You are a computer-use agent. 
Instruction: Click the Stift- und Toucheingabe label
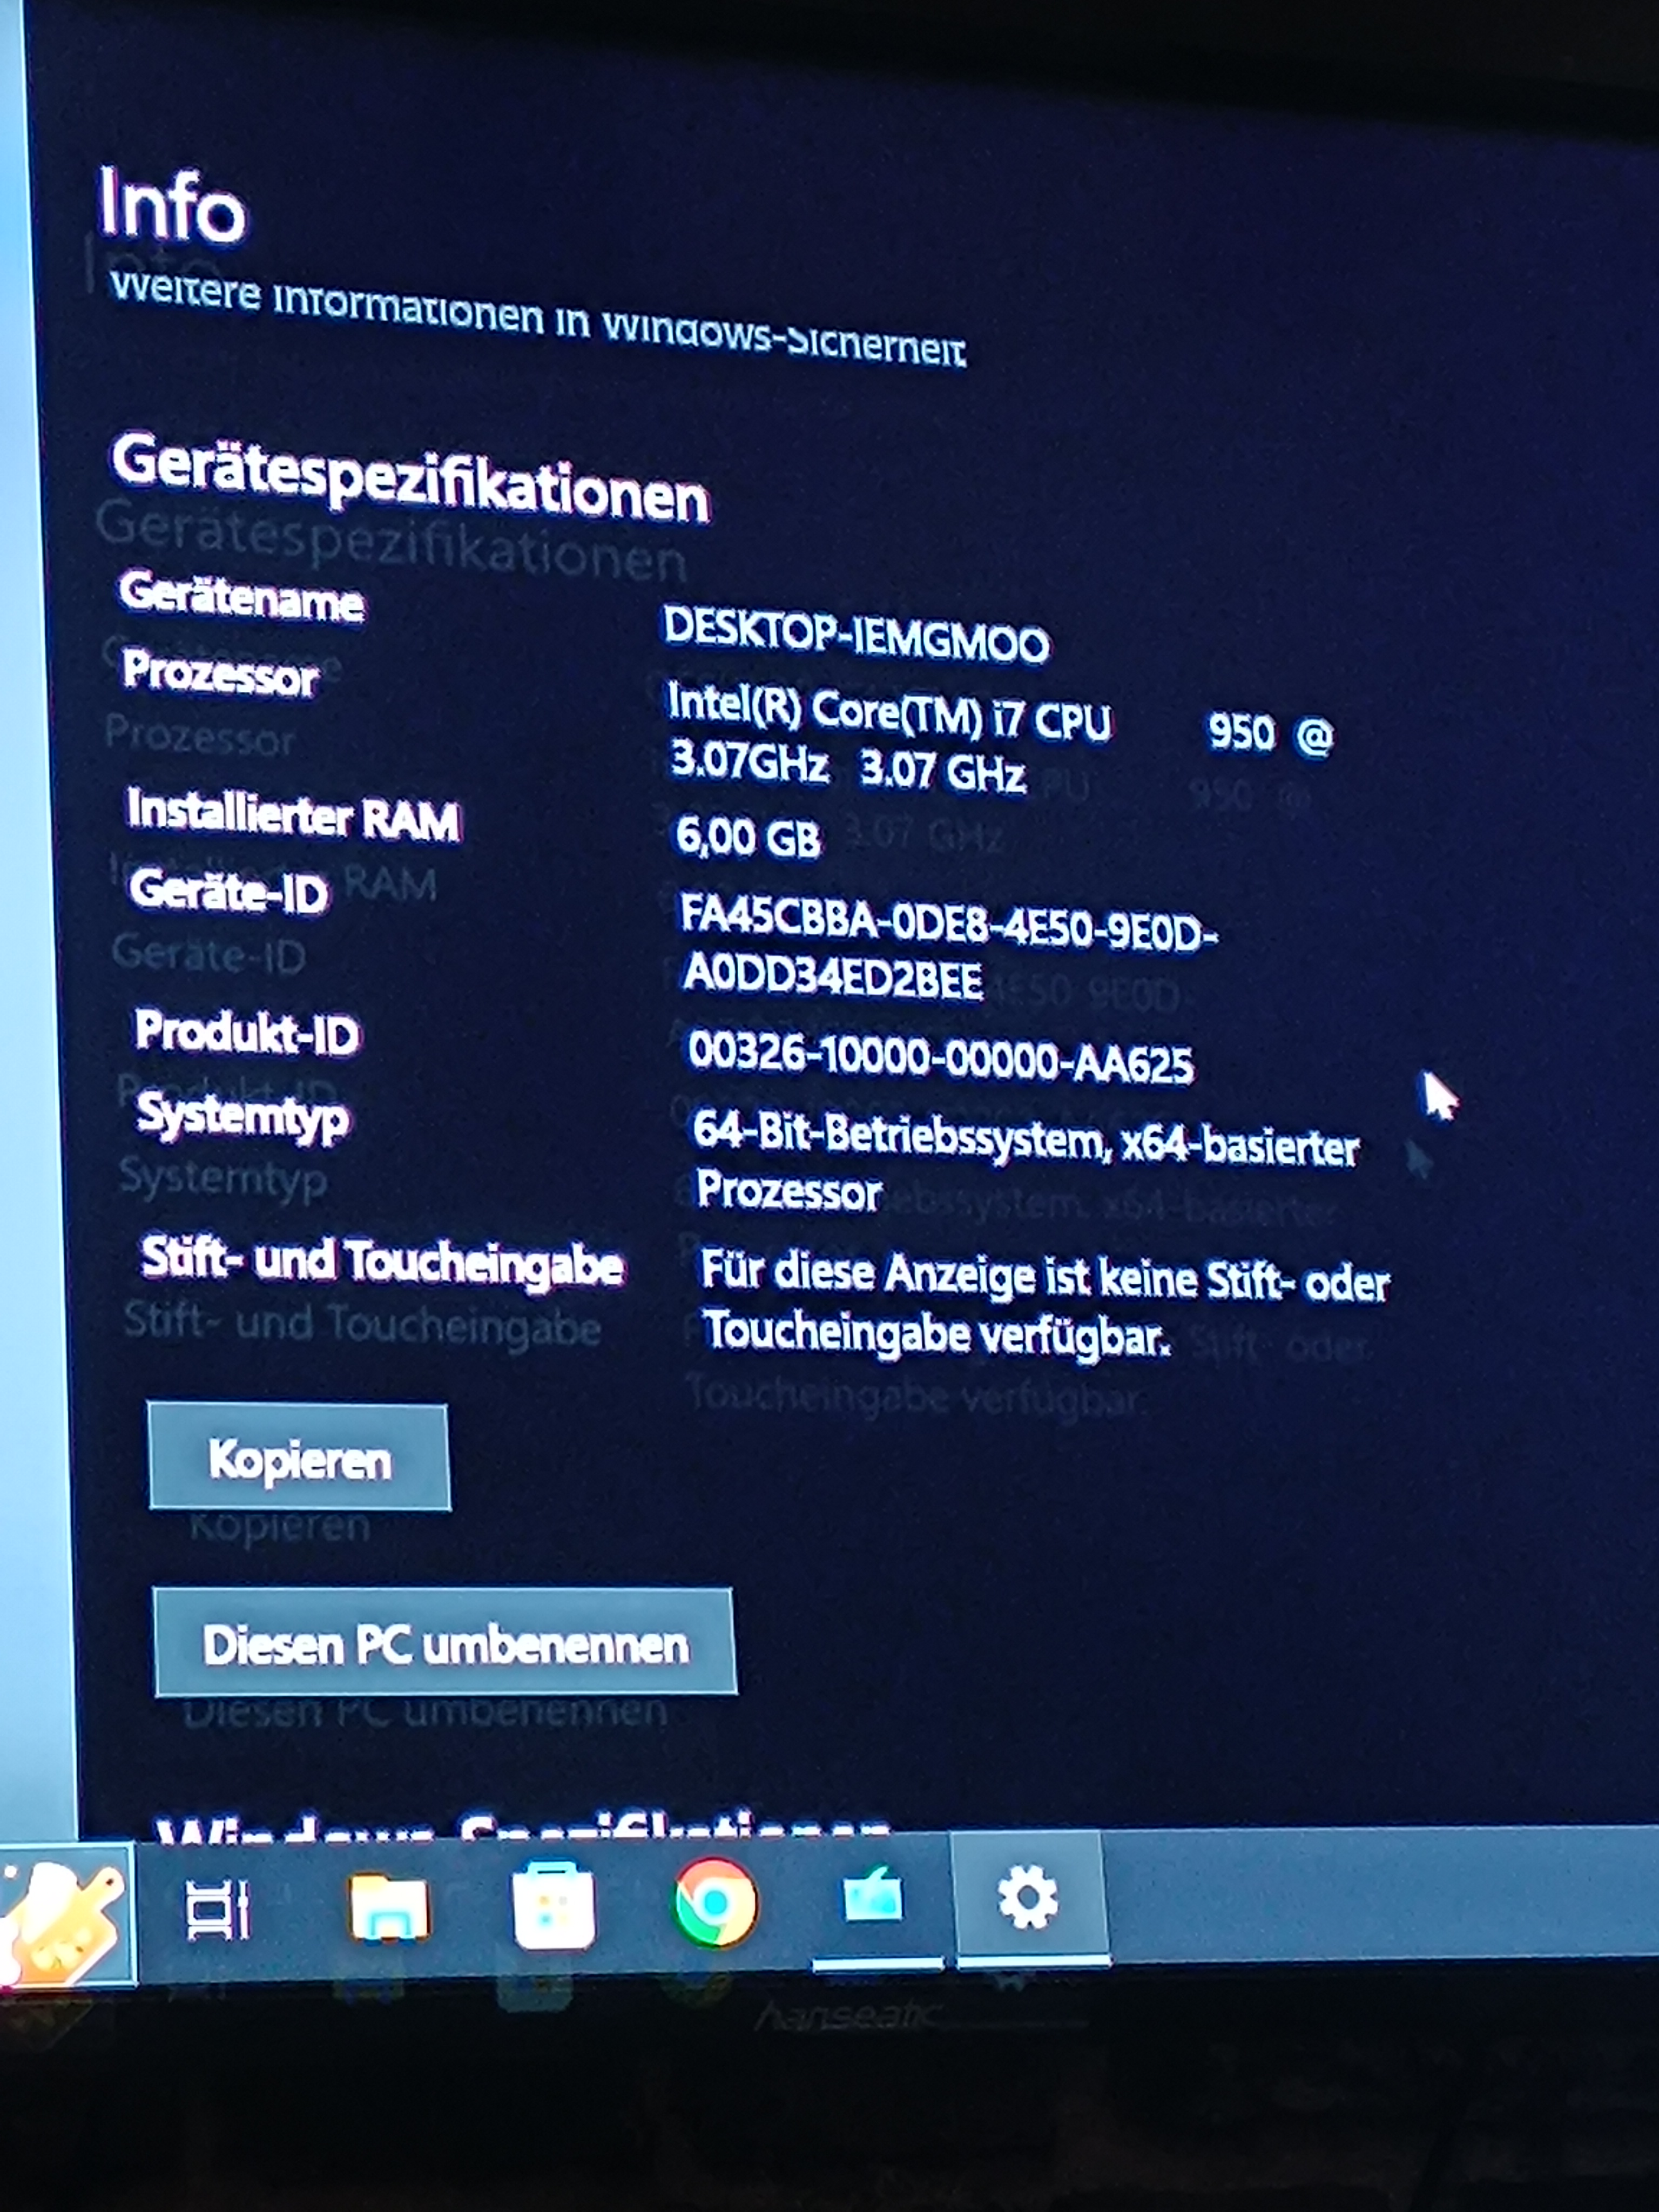coord(382,1262)
